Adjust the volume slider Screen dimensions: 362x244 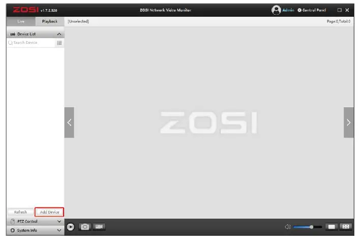click(x=308, y=227)
